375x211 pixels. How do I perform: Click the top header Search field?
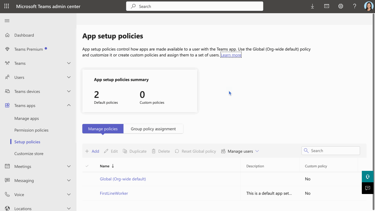coord(195,6)
